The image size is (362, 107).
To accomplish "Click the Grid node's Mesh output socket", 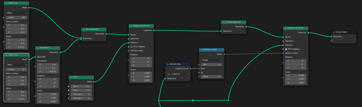I will point(94,82).
